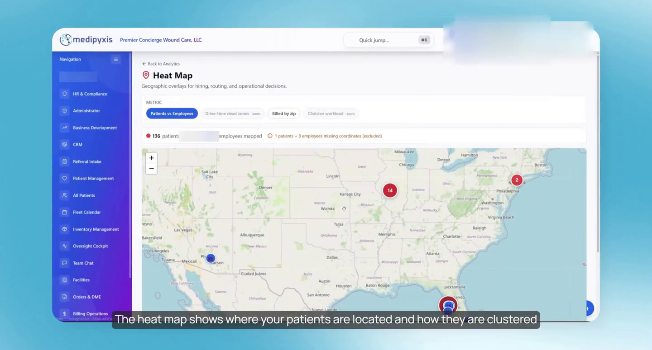
Task: Click the Patient Management heart icon
Action: point(65,178)
